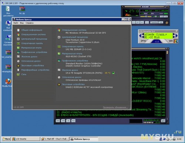
Task: Select Mozilla Firefox desktop icon
Action: pos(8,83)
